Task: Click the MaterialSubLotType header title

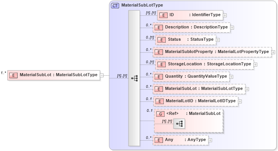Action: coord(142,5)
